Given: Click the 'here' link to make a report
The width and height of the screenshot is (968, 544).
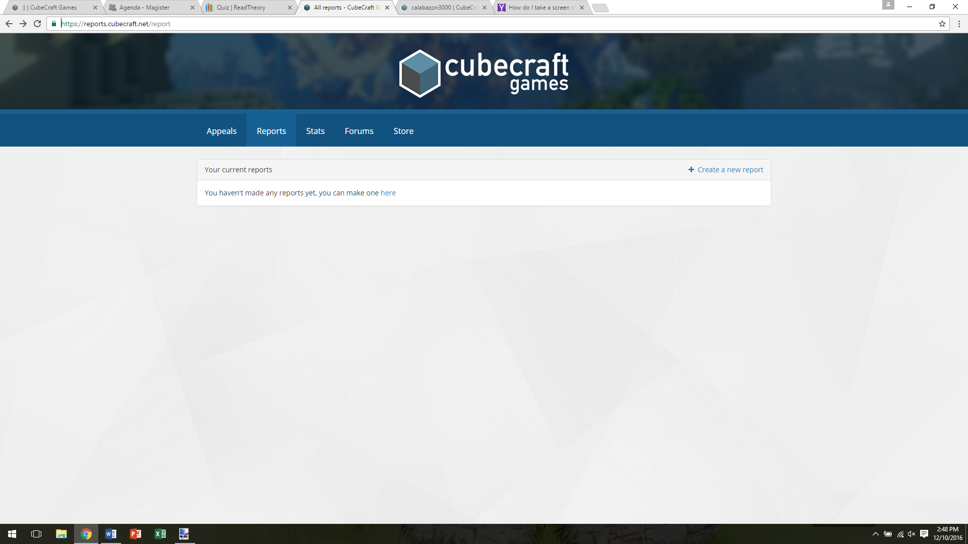Looking at the screenshot, I should click(388, 193).
